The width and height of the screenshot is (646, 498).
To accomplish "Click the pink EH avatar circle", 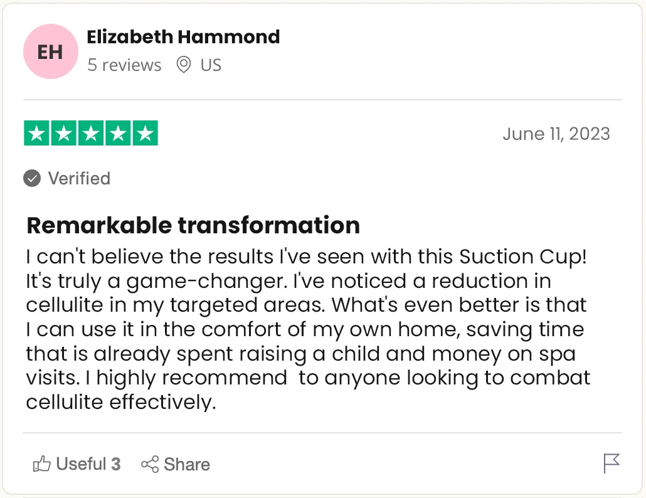I will pos(51,51).
